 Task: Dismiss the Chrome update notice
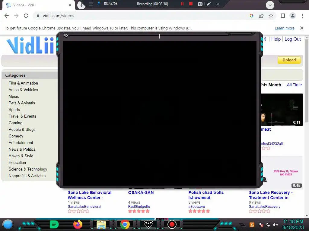click(302, 28)
